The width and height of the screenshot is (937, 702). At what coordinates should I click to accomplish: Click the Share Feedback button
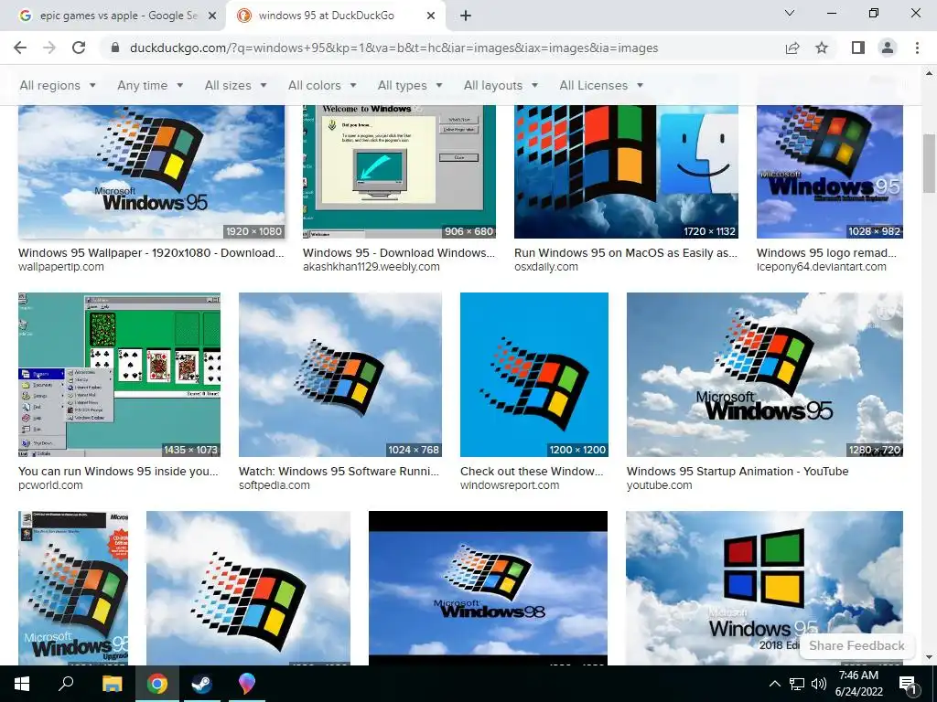tap(856, 645)
